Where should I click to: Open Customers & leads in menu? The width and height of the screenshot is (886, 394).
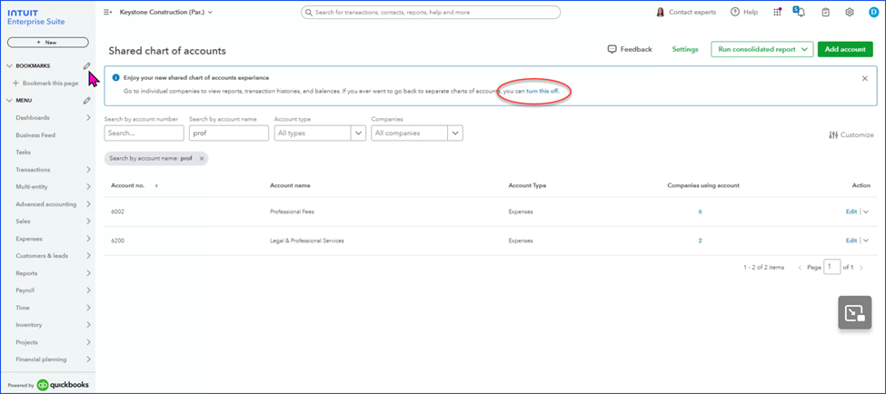pos(42,256)
